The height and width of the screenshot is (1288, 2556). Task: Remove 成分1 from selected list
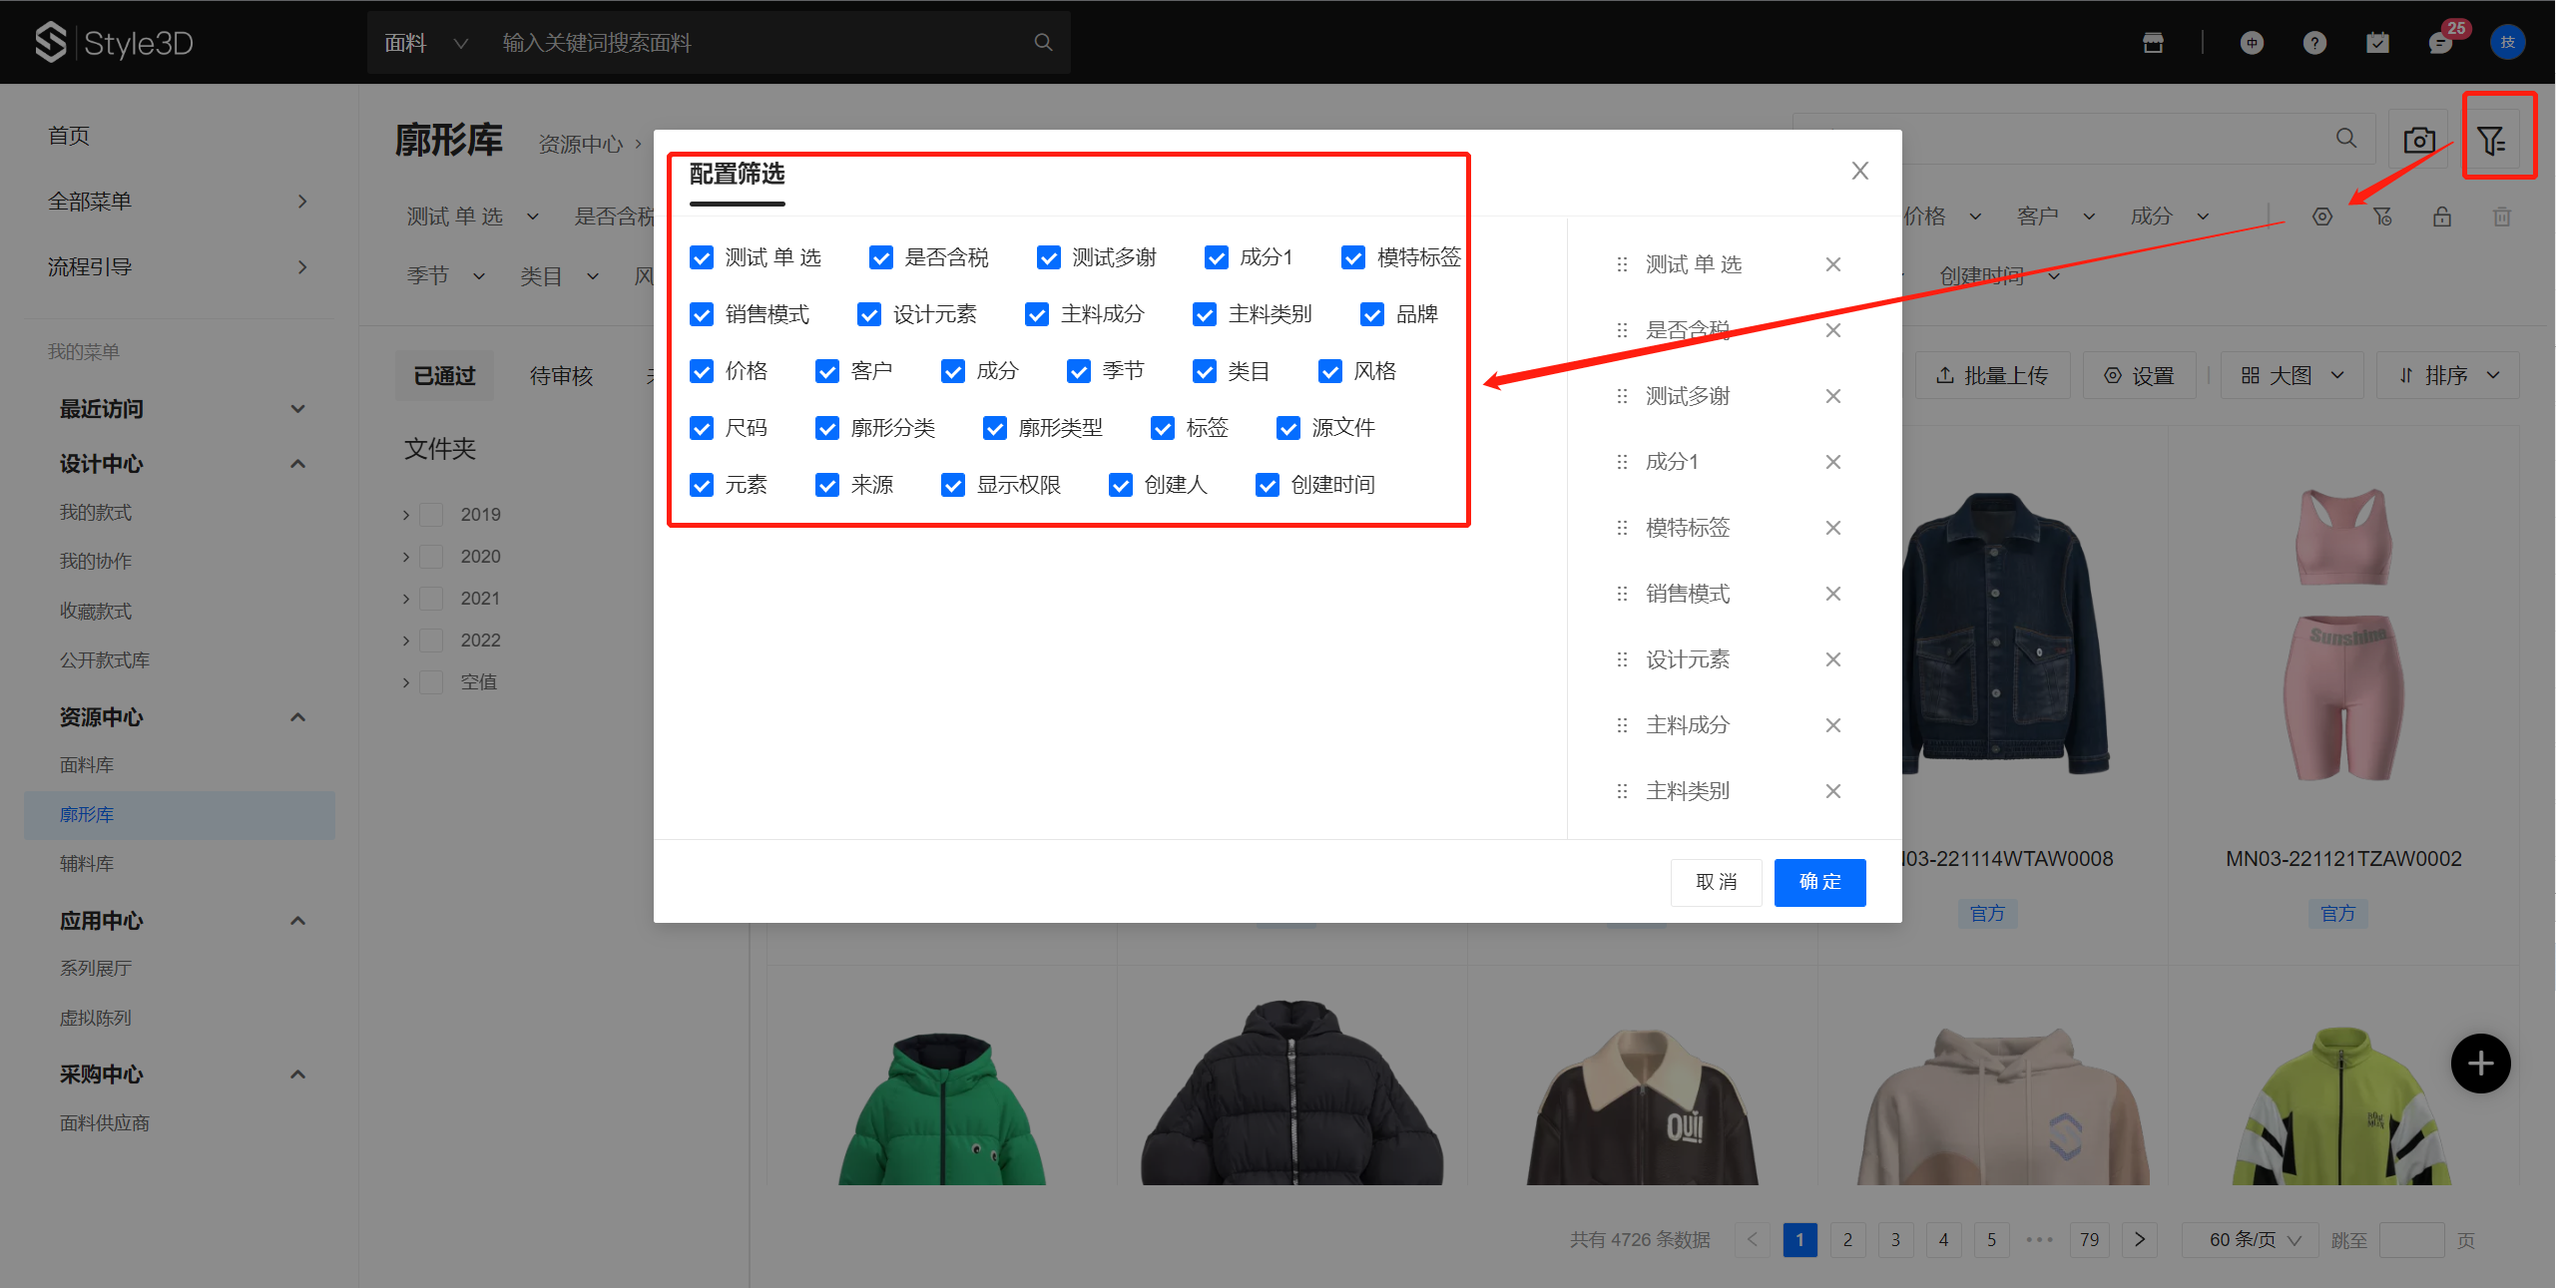pos(1833,462)
